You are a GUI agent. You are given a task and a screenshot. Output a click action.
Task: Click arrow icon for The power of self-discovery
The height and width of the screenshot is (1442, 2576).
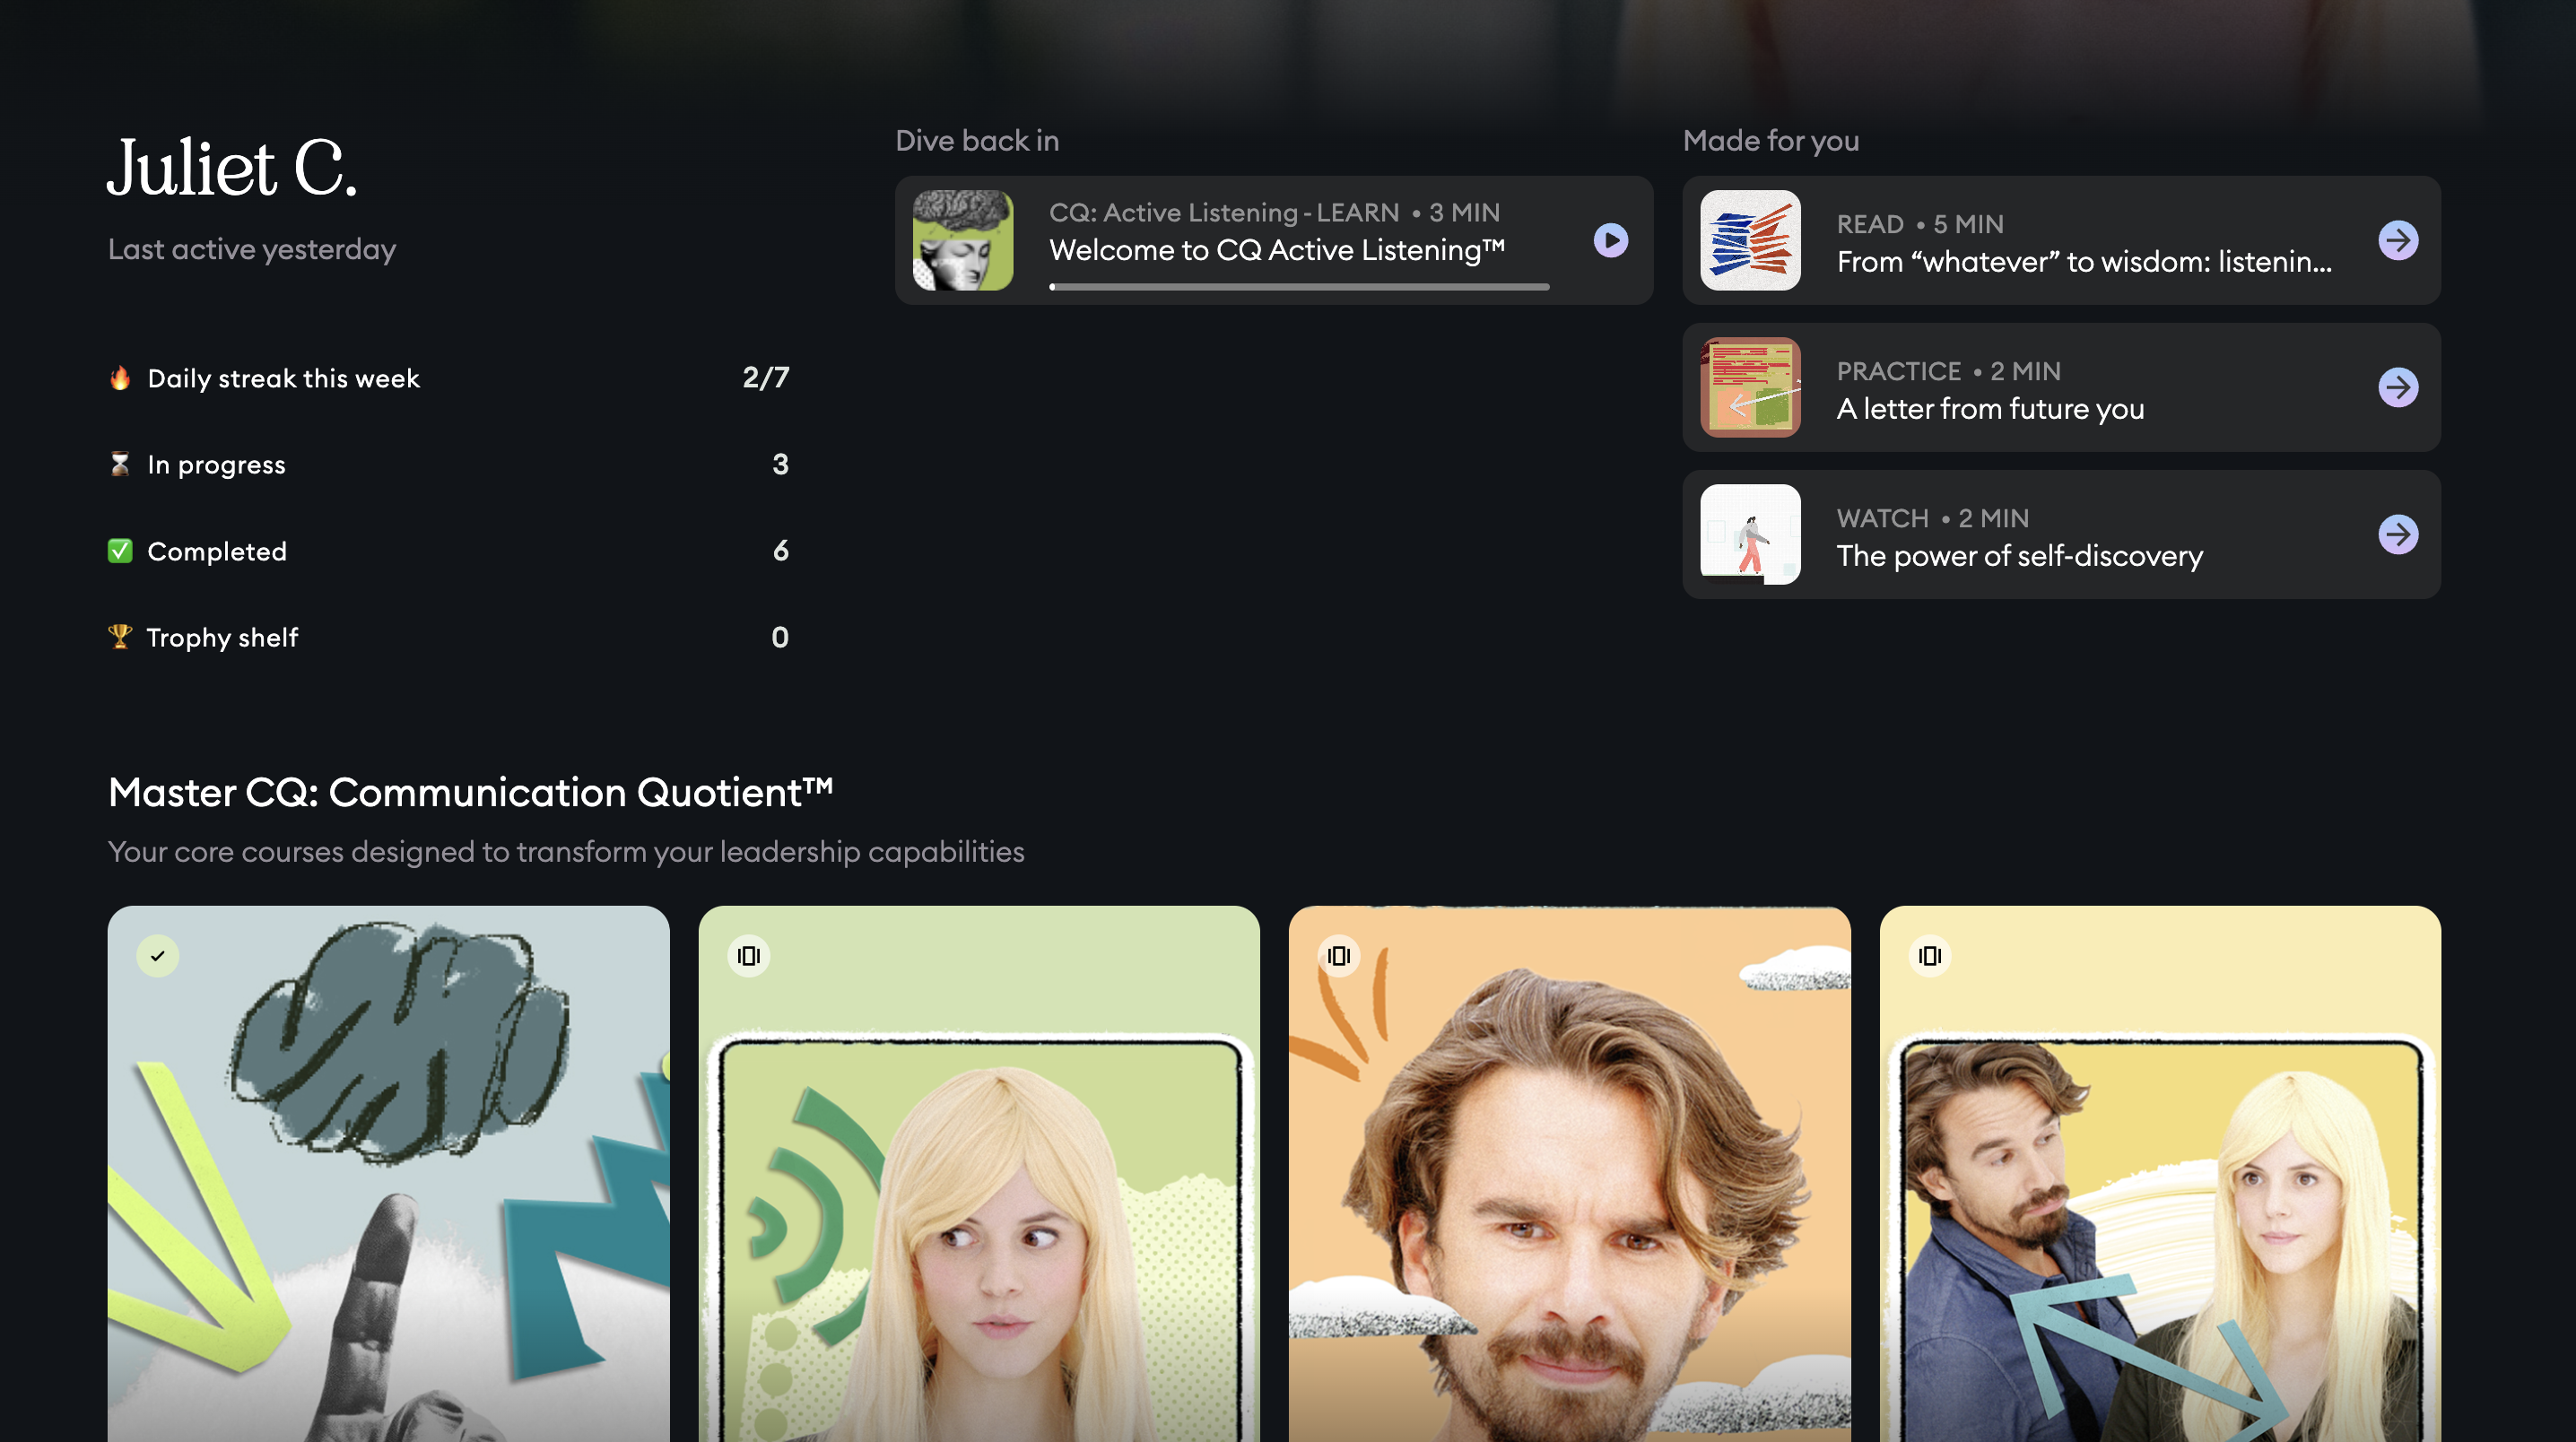coord(2397,534)
